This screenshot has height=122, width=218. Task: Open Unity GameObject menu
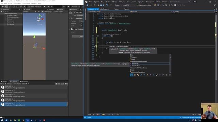[x=17, y=4]
